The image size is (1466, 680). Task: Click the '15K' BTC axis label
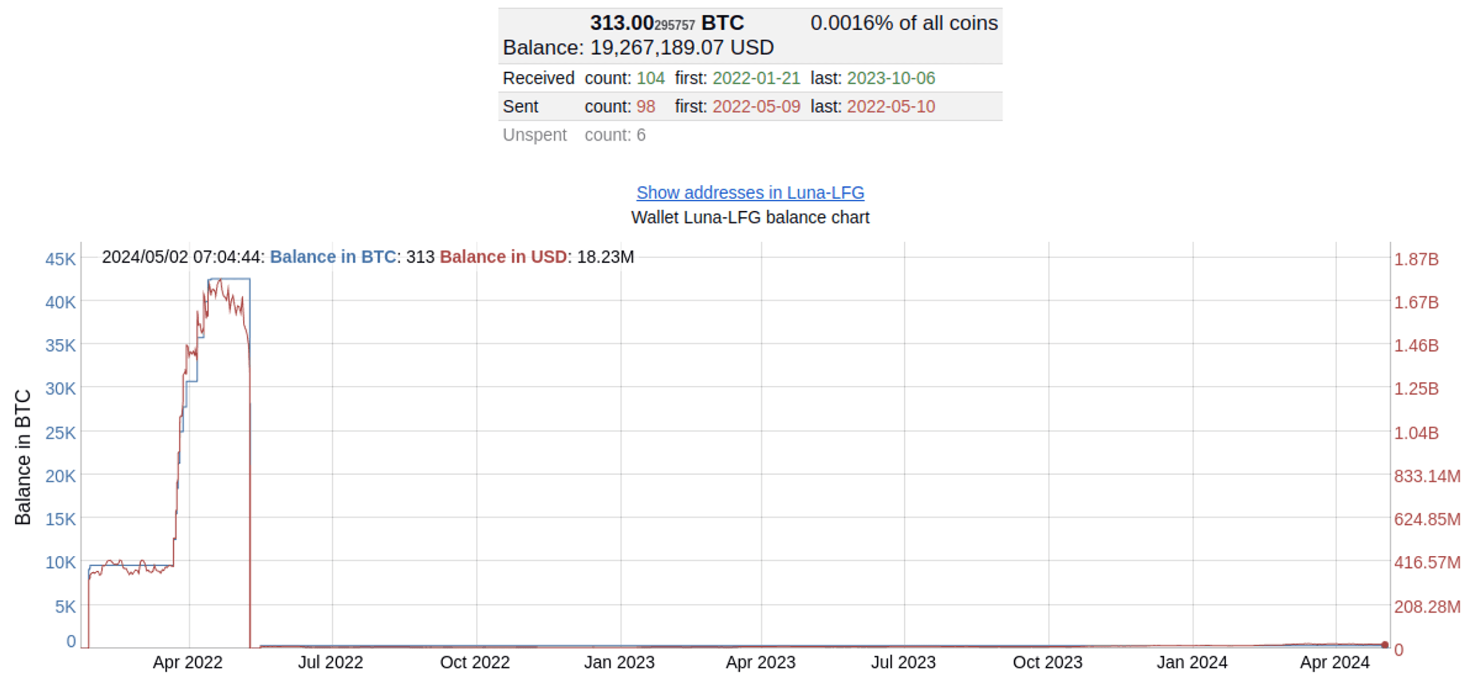click(60, 519)
